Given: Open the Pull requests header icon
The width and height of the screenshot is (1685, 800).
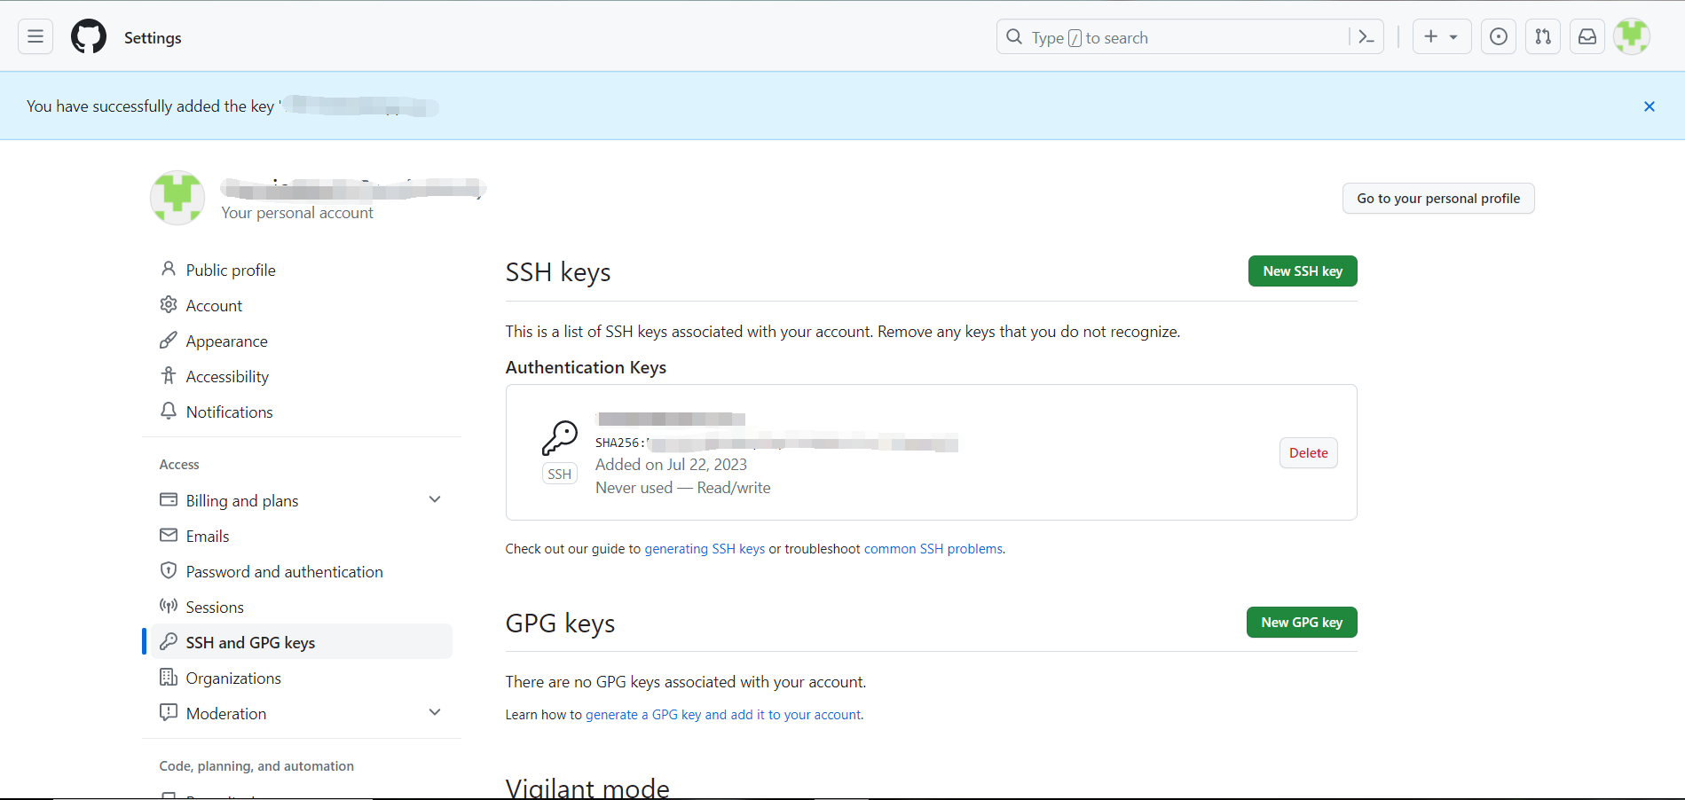Looking at the screenshot, I should point(1543,37).
